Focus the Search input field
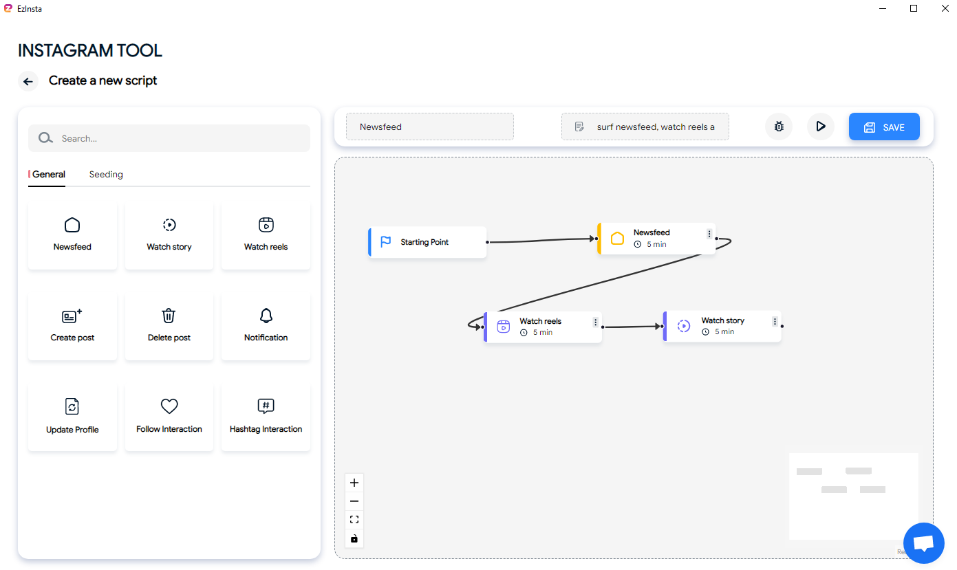 coord(169,138)
